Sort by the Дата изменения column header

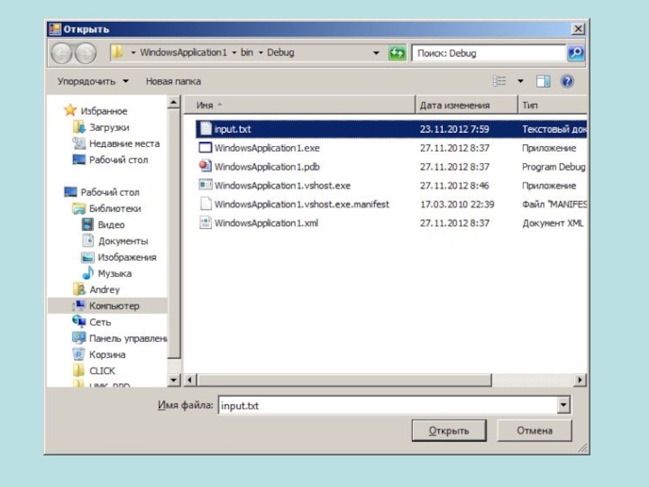[x=455, y=106]
